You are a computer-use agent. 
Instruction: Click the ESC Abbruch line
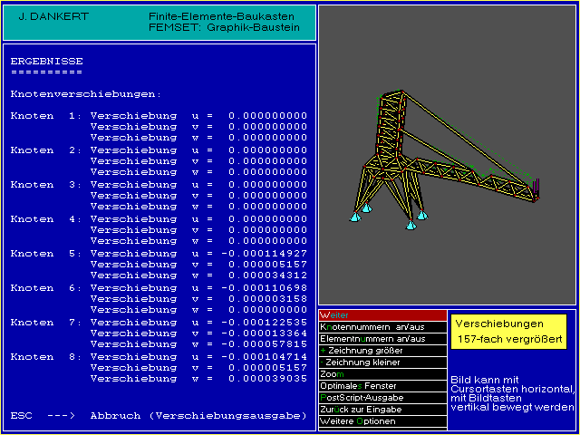click(159, 415)
